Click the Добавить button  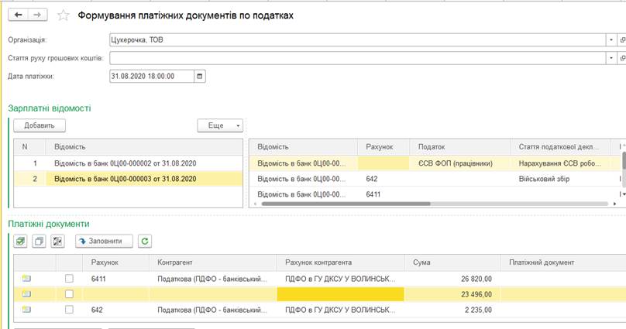pos(40,125)
